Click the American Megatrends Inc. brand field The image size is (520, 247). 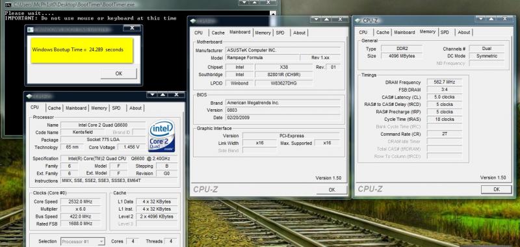point(283,103)
